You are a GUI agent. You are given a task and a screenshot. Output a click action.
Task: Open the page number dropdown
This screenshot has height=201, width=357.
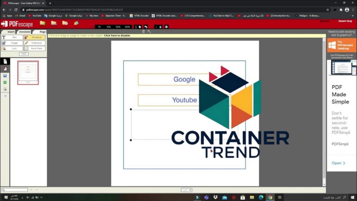187,190
